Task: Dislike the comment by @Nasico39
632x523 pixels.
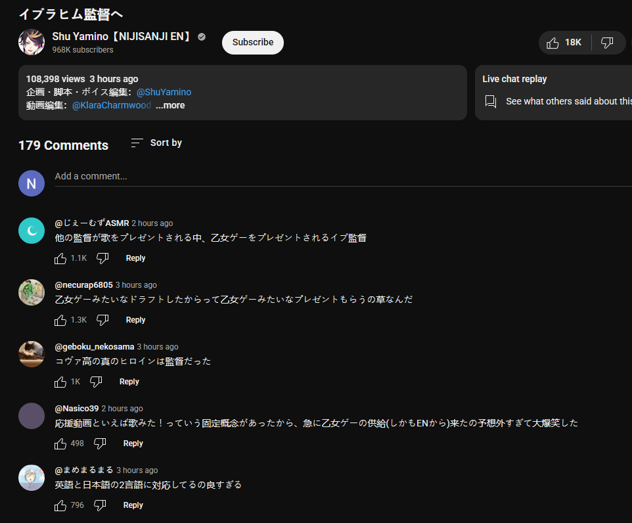Action: pyautogui.click(x=100, y=443)
